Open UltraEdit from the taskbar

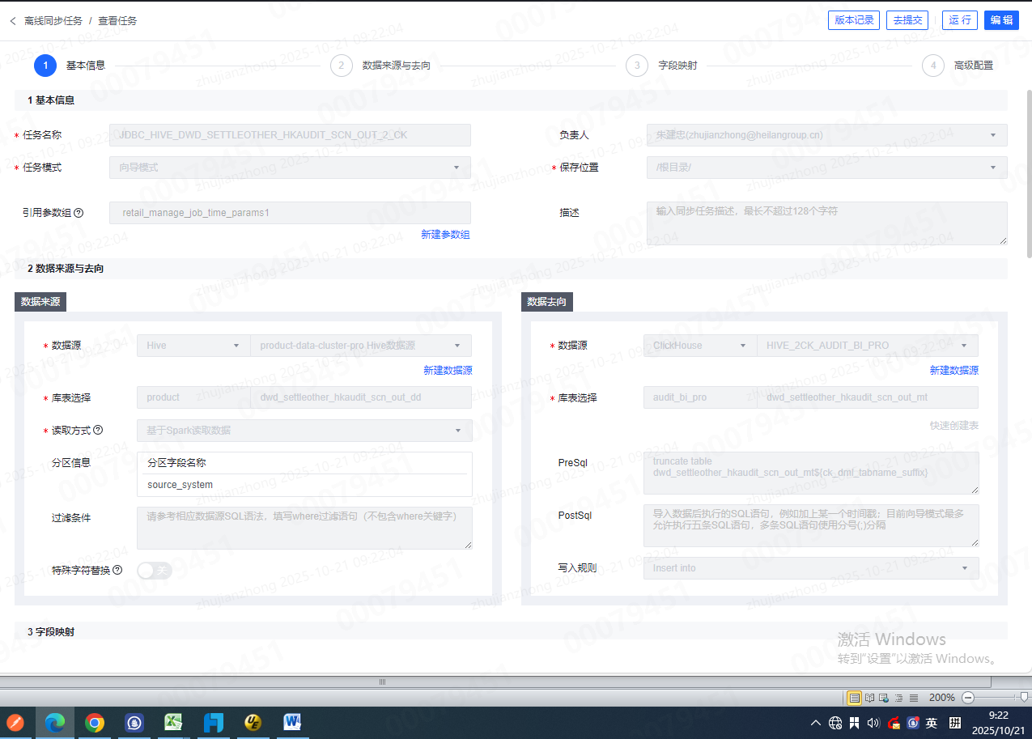point(253,722)
